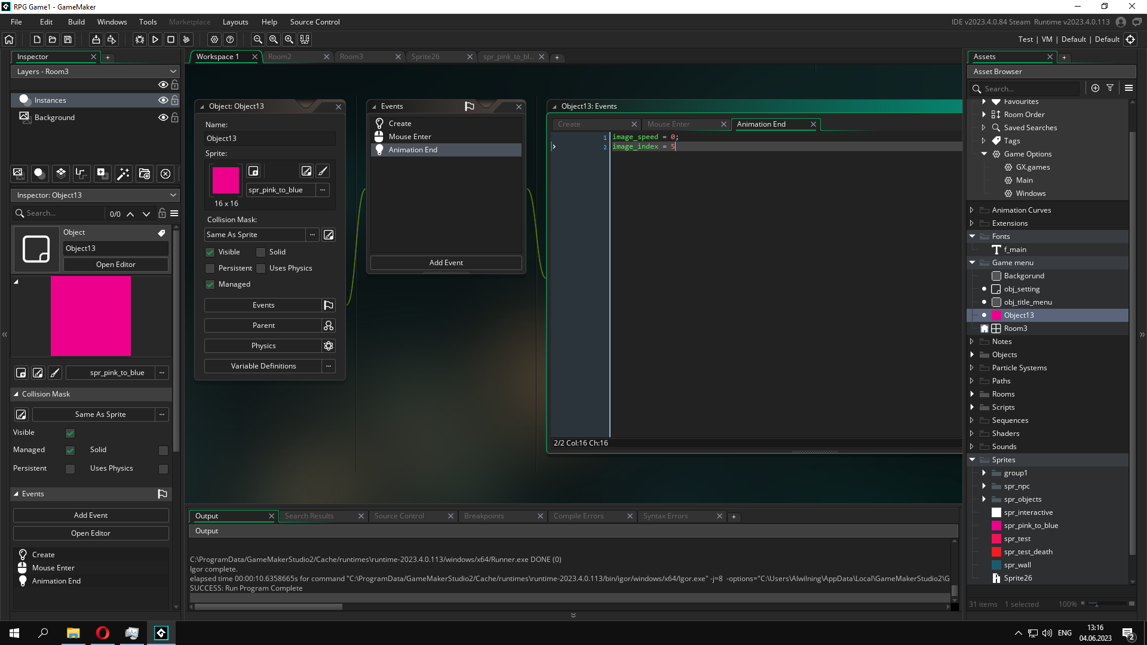Run the game with Play icon
1147x645 pixels.
(155, 39)
